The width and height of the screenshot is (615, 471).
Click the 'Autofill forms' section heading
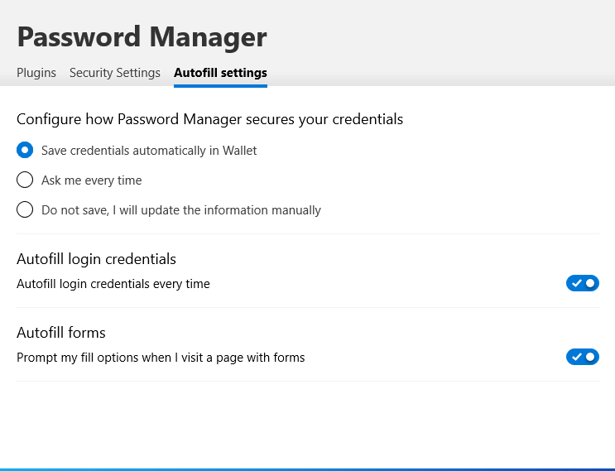click(x=61, y=333)
